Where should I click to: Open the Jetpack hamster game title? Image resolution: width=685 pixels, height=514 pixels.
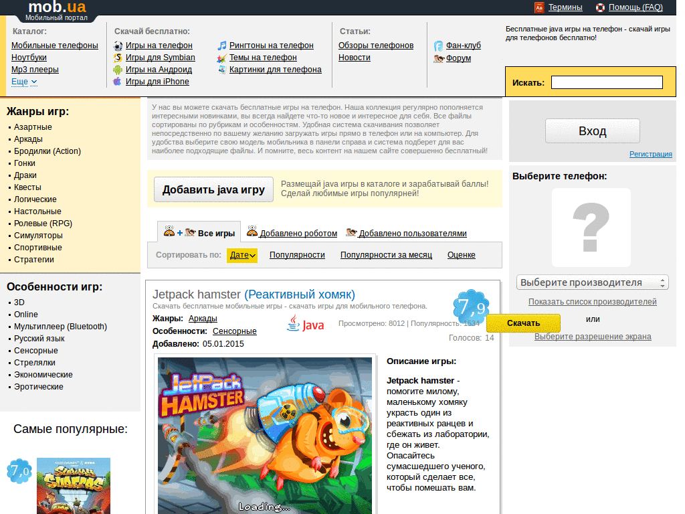click(x=254, y=294)
